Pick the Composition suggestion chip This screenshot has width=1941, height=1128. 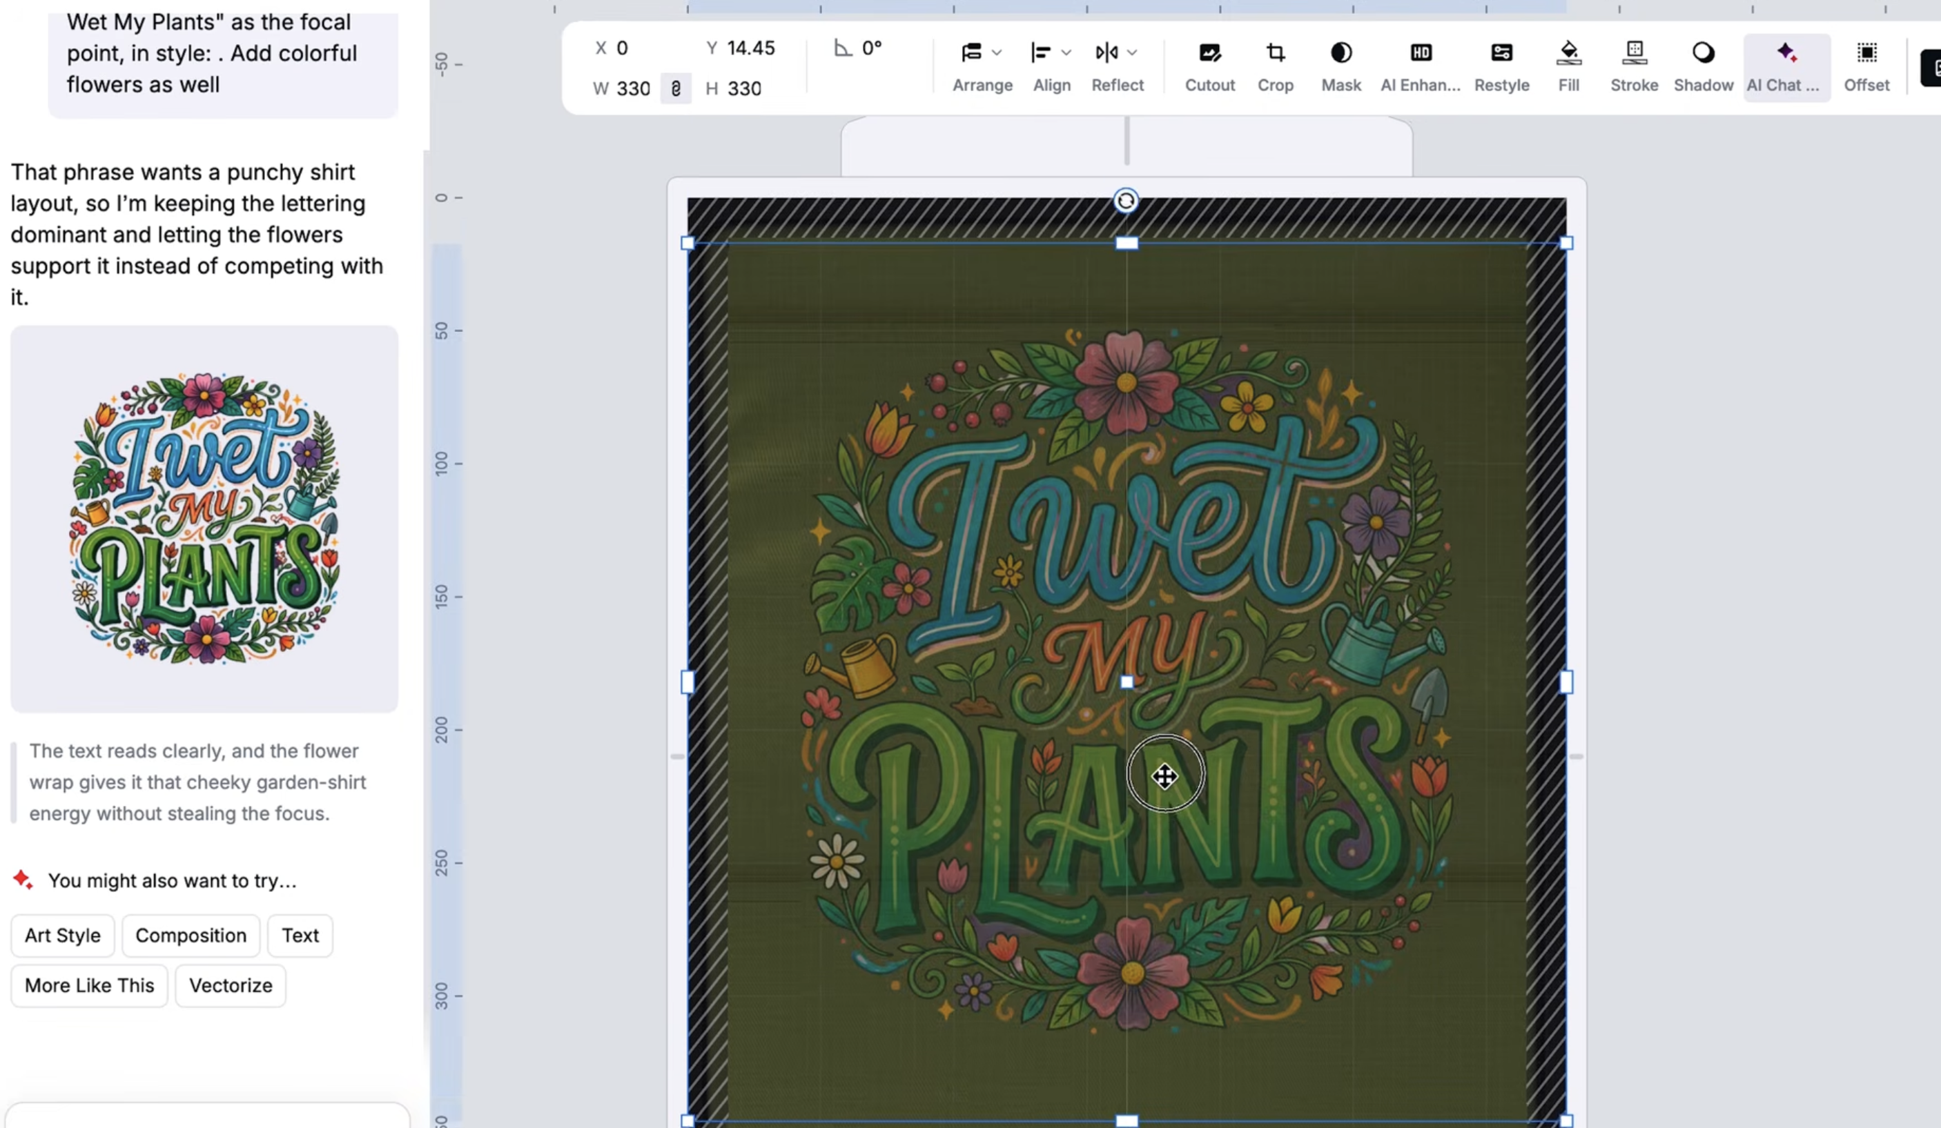click(191, 936)
